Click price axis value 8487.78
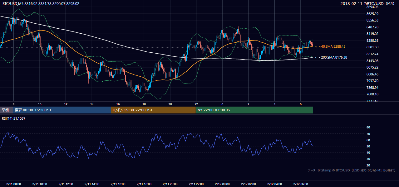This screenshot has width=399, height=187. point(372,27)
